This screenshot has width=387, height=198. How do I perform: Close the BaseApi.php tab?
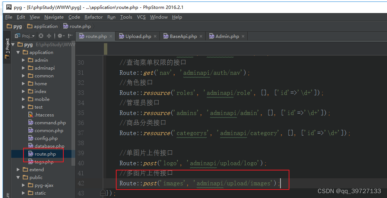tap(201, 36)
